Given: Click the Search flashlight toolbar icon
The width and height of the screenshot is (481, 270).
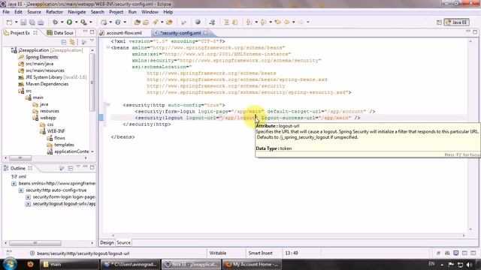Looking at the screenshot, I should click(x=156, y=22).
